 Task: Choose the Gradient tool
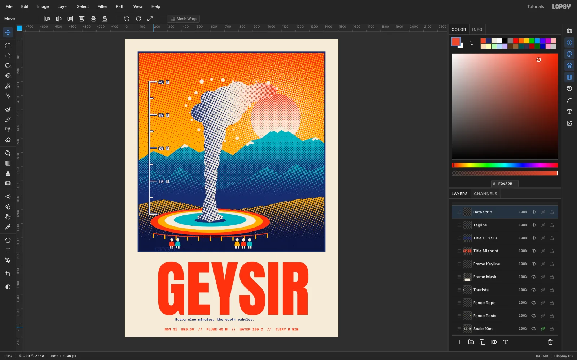point(8,163)
